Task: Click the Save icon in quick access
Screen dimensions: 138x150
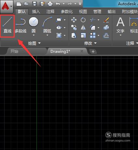Action: [x=34, y=4]
